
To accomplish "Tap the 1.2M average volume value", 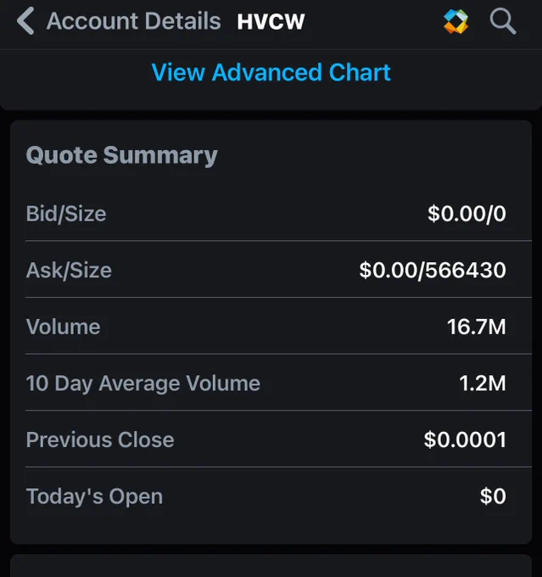I will tap(483, 383).
